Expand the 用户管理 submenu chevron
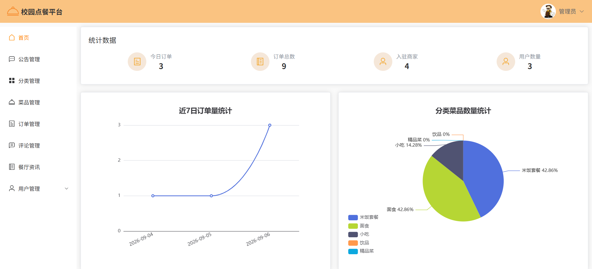The image size is (592, 269). point(66,189)
